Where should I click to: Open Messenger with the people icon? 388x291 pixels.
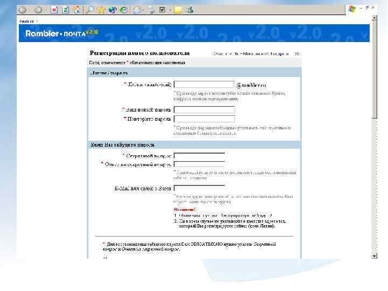click(x=190, y=10)
